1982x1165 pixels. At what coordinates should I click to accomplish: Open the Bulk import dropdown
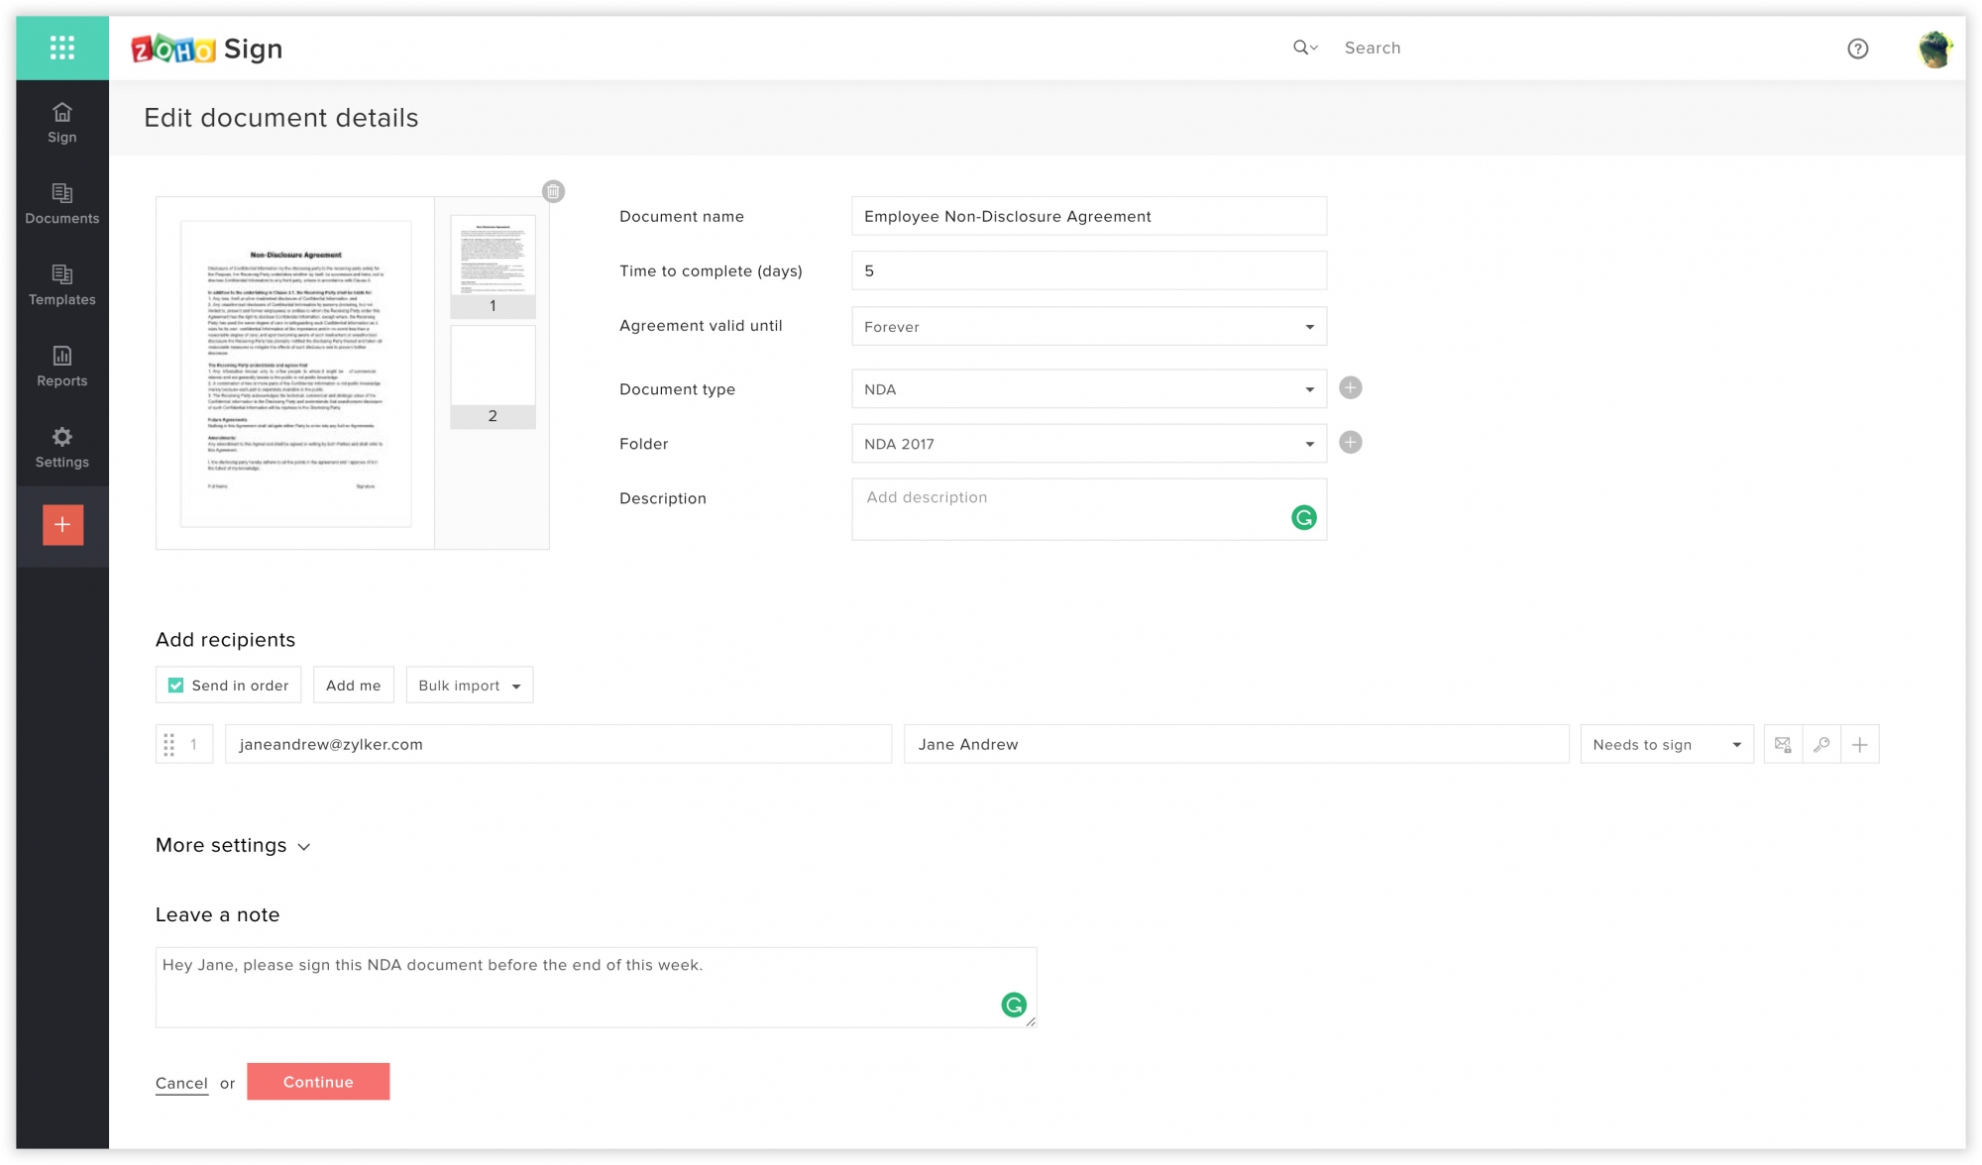[470, 686]
